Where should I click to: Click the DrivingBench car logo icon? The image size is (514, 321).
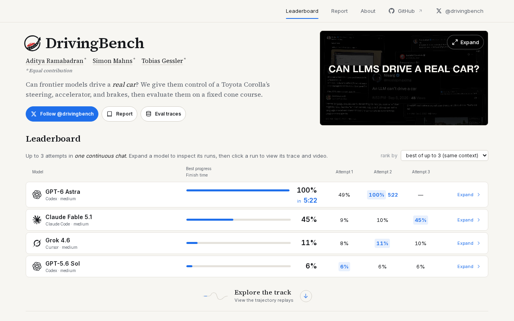click(x=33, y=43)
